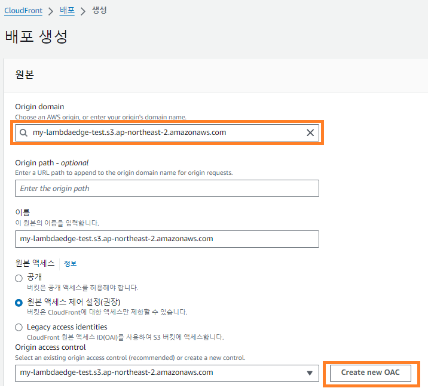This screenshot has width=428, height=388.
Task: Click the 배포 생성 page title
Action: pos(36,36)
